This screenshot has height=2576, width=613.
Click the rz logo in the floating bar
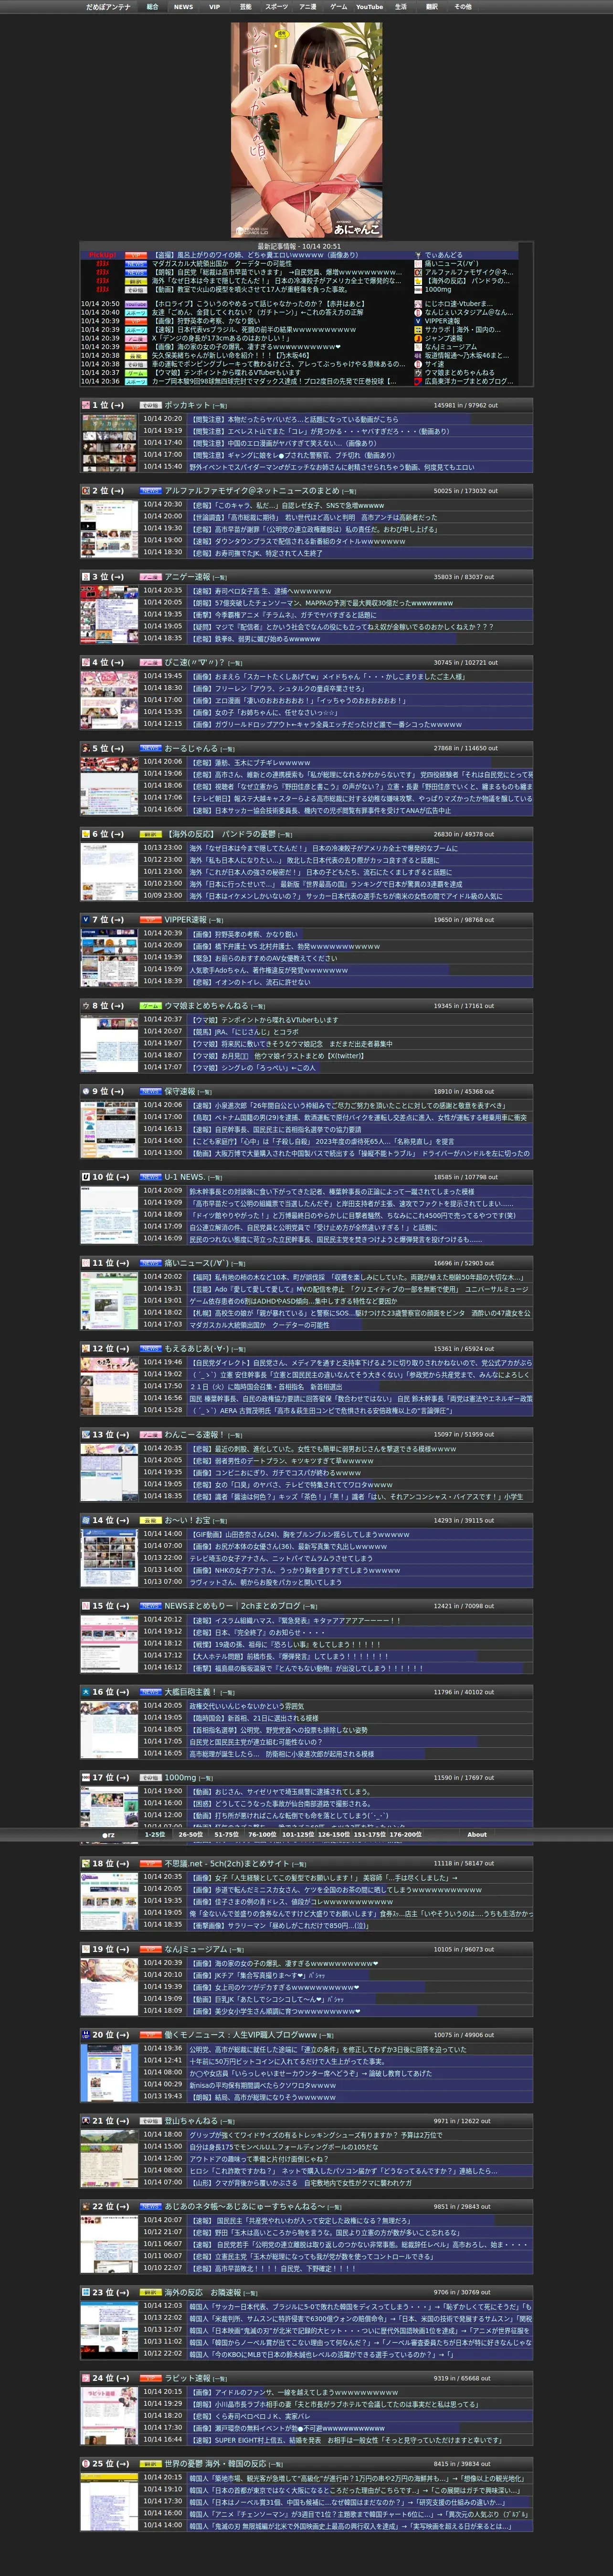click(x=109, y=1835)
